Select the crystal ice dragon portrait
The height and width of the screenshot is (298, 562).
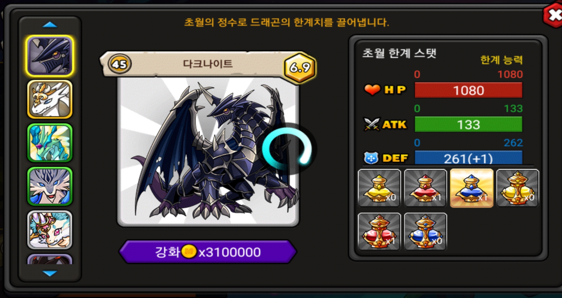(x=50, y=143)
